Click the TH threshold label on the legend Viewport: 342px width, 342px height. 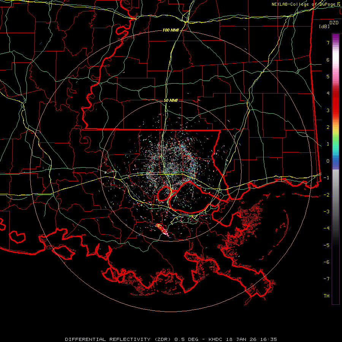pos(326,296)
